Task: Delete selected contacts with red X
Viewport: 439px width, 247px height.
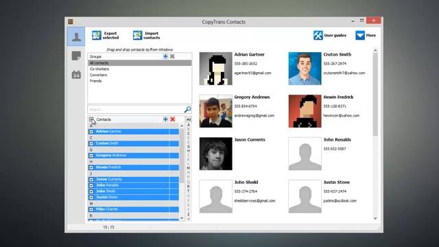Action: [x=172, y=119]
